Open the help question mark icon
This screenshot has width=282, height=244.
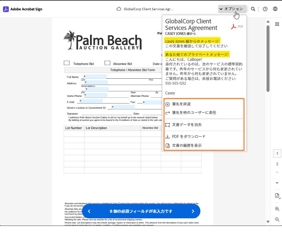(265, 9)
